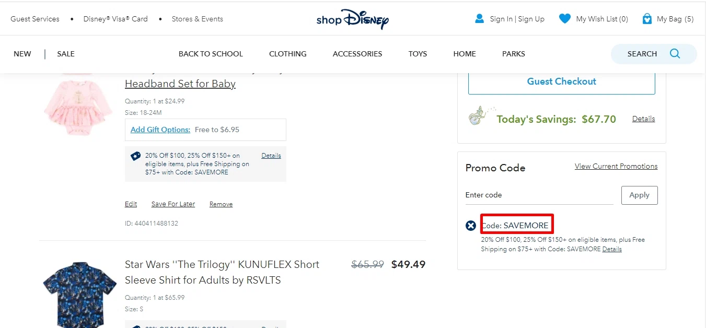Screen dimensions: 706x328
Task: Click Add Gift Options link
Action: pos(160,130)
